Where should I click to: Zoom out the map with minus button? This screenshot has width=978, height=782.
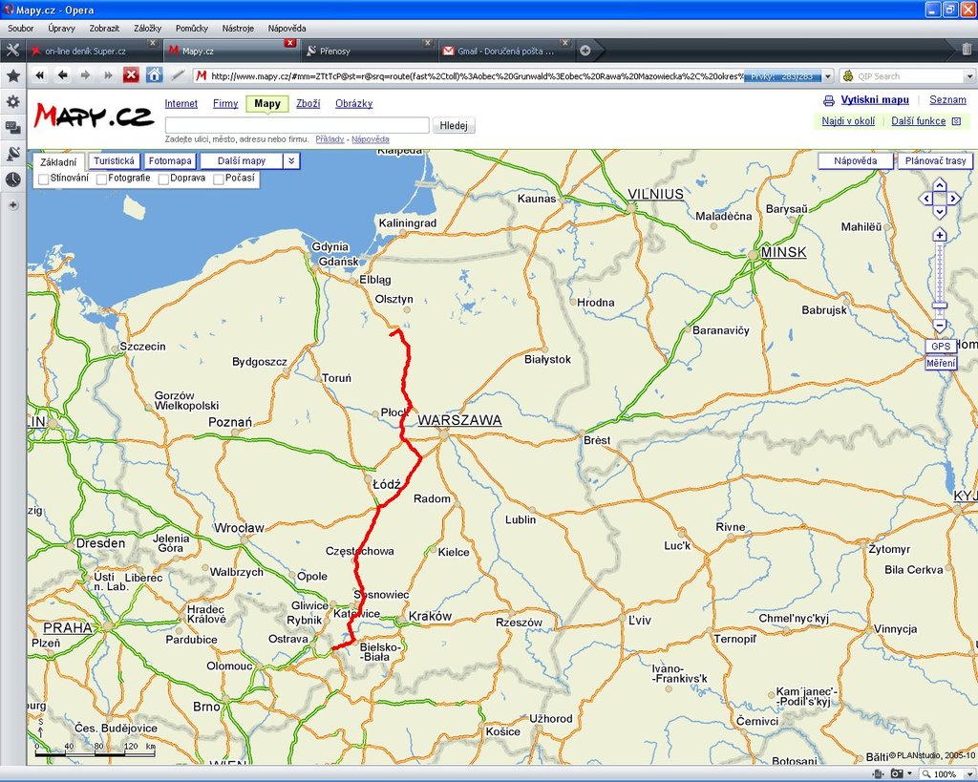click(x=940, y=325)
